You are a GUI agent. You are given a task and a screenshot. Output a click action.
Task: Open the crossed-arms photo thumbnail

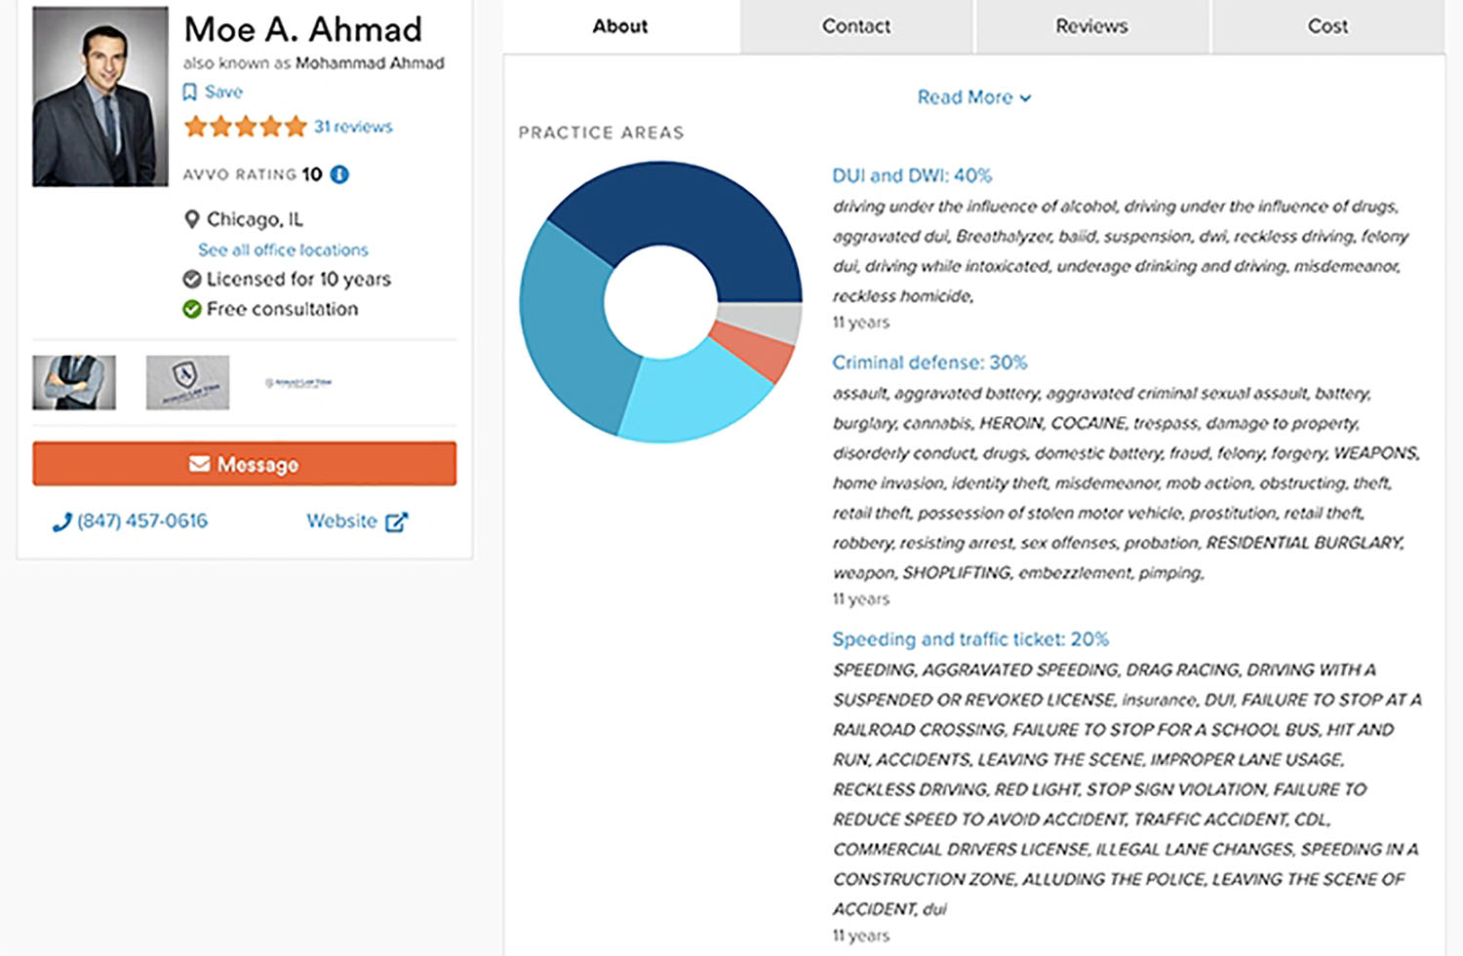[74, 382]
